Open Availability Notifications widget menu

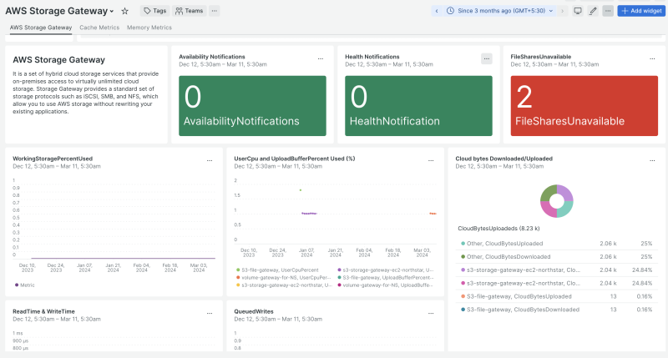(x=321, y=58)
